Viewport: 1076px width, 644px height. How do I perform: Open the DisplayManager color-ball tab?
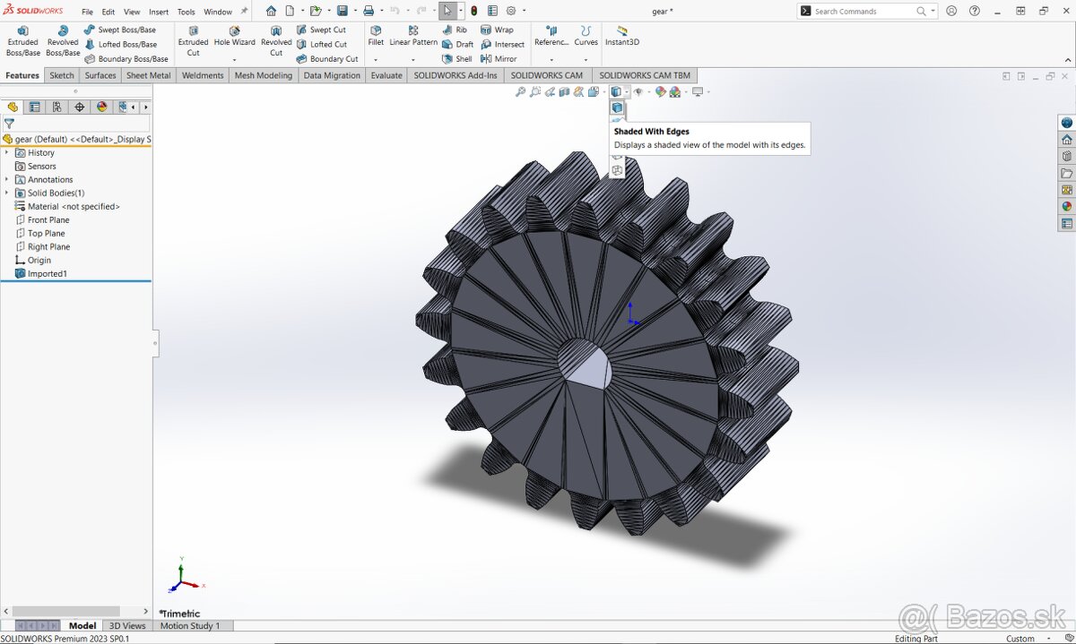click(101, 107)
